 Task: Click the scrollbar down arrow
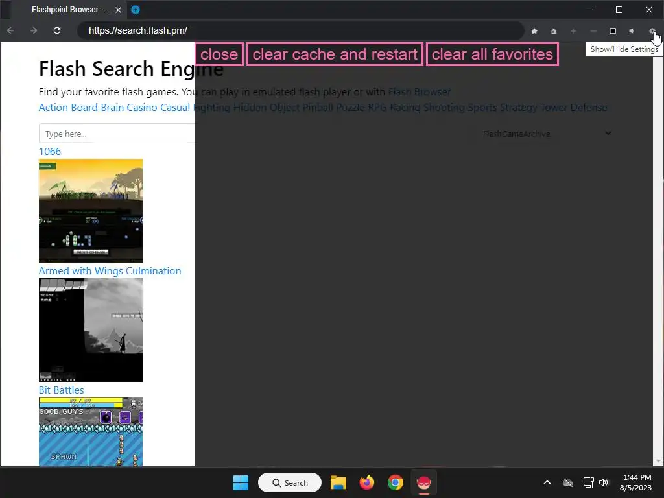coord(658,461)
